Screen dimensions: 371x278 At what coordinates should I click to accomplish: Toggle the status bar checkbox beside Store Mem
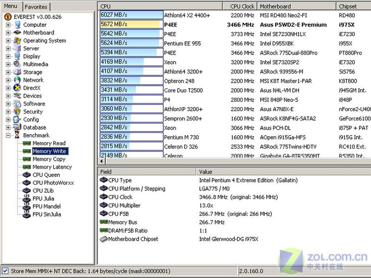tap(5, 271)
